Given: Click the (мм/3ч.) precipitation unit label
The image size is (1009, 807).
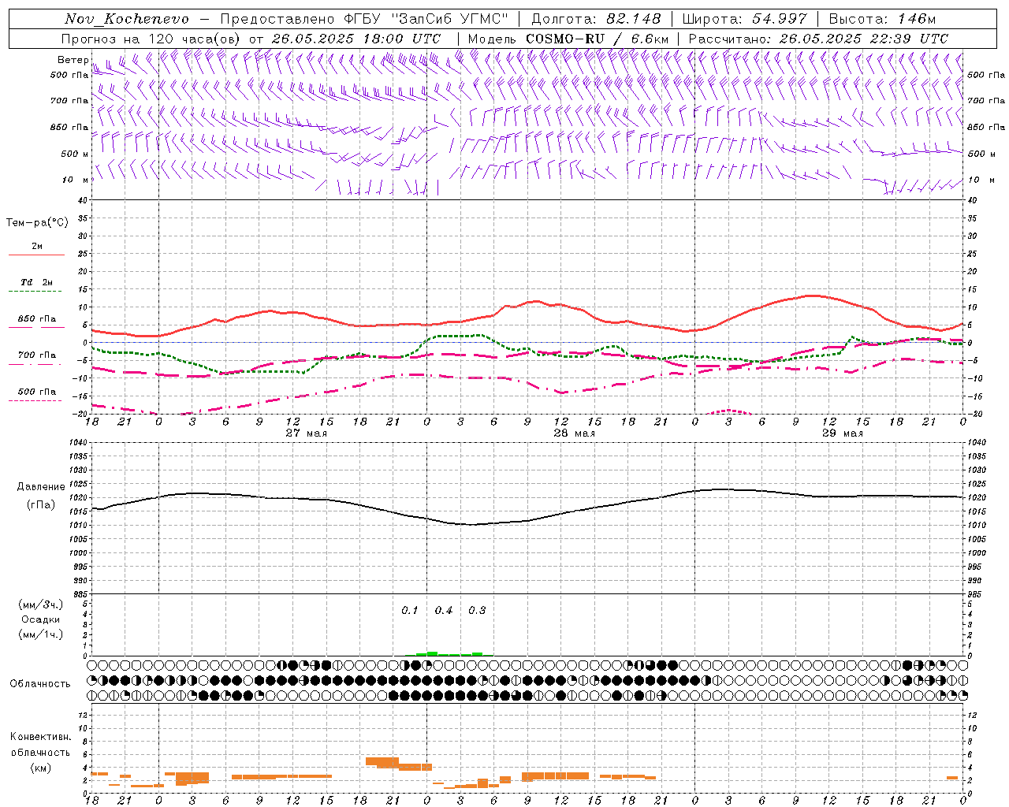Looking at the screenshot, I should tap(41, 604).
